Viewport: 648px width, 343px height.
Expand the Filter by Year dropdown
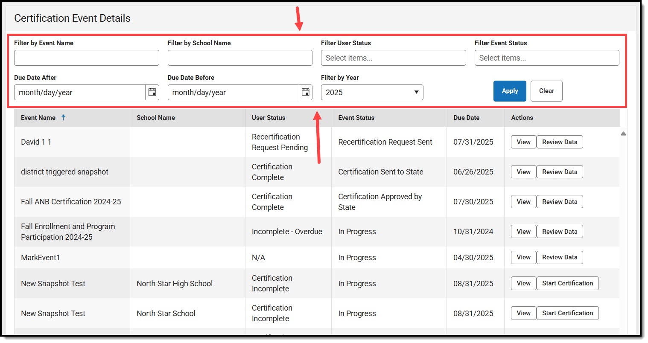coord(372,92)
